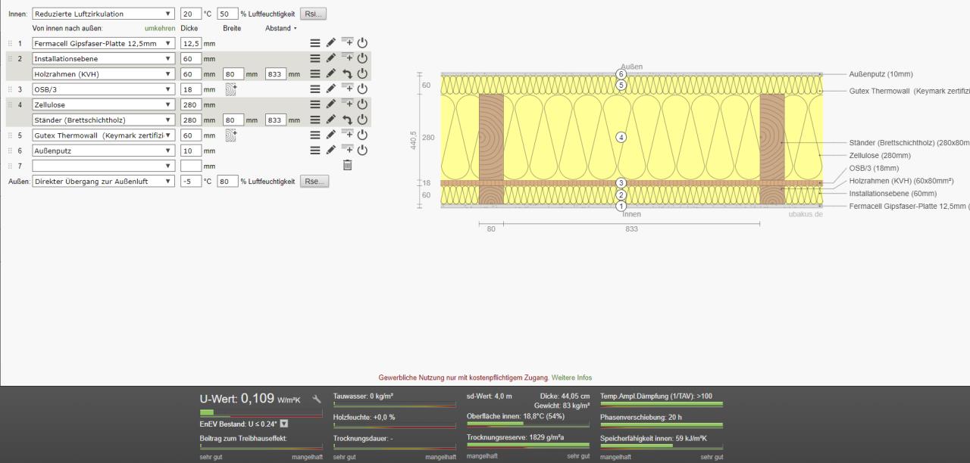Open the OSB/3 material dropdown
970x463 pixels.
[103, 89]
